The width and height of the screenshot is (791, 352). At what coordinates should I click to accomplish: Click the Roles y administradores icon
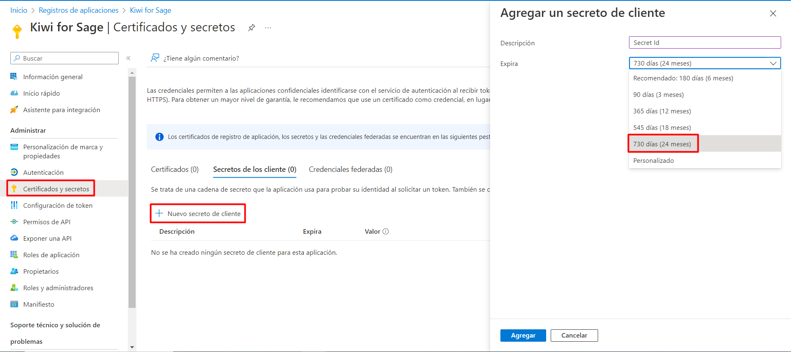14,288
